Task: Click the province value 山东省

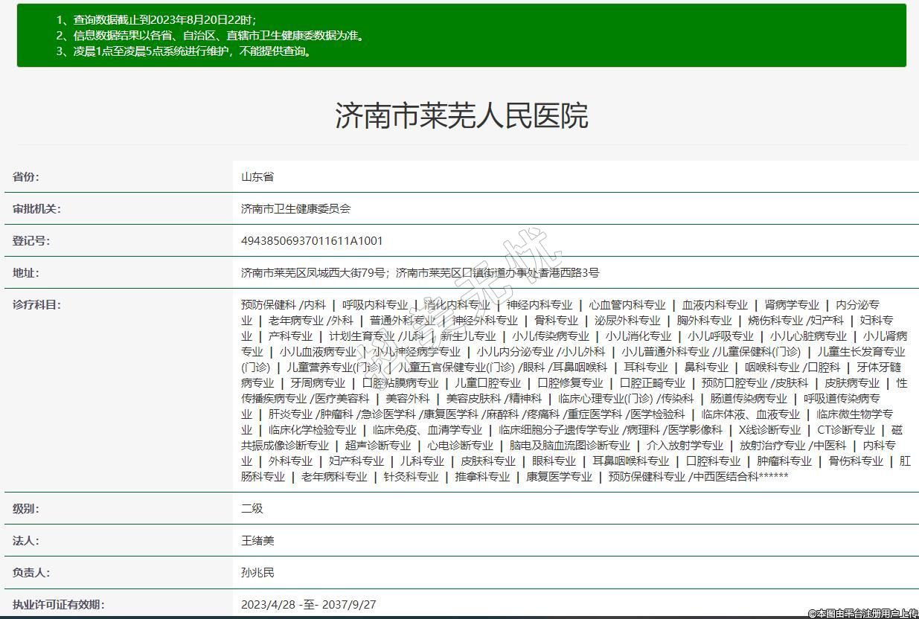Action: click(257, 177)
